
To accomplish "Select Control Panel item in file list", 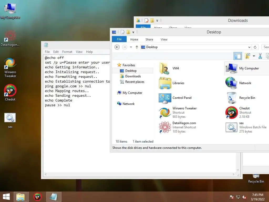I will pyautogui.click(x=175, y=98).
